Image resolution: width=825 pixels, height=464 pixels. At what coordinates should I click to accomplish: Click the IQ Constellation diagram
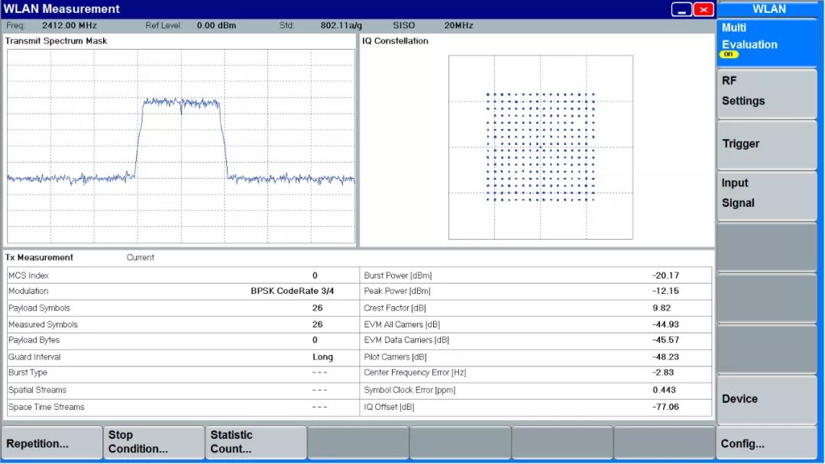click(540, 147)
